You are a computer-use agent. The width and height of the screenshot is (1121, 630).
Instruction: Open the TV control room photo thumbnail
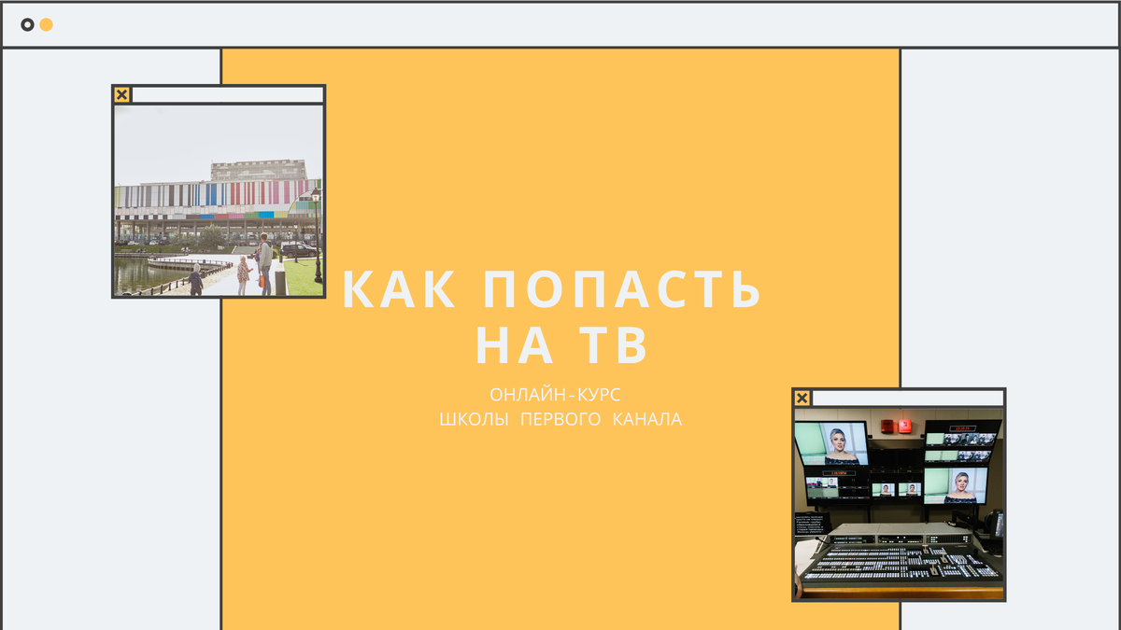coord(899,504)
